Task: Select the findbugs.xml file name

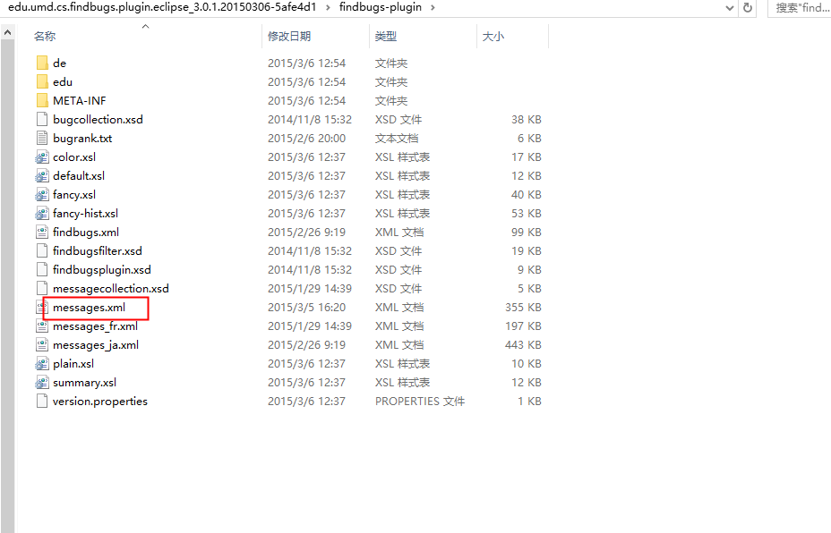Action: pos(86,233)
